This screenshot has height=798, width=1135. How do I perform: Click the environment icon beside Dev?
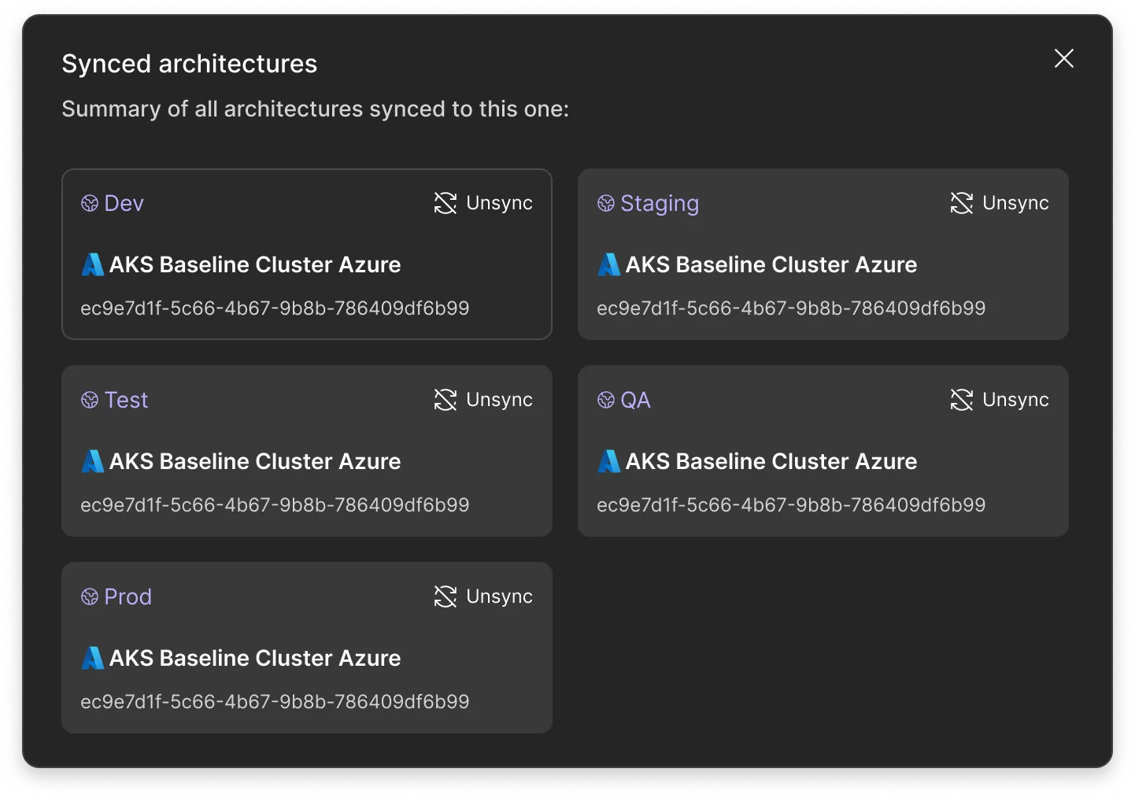click(x=90, y=204)
